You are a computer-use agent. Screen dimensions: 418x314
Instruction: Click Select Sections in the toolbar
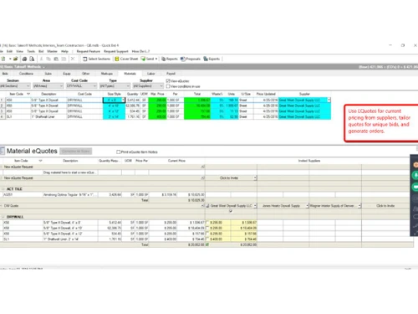[x=97, y=59]
